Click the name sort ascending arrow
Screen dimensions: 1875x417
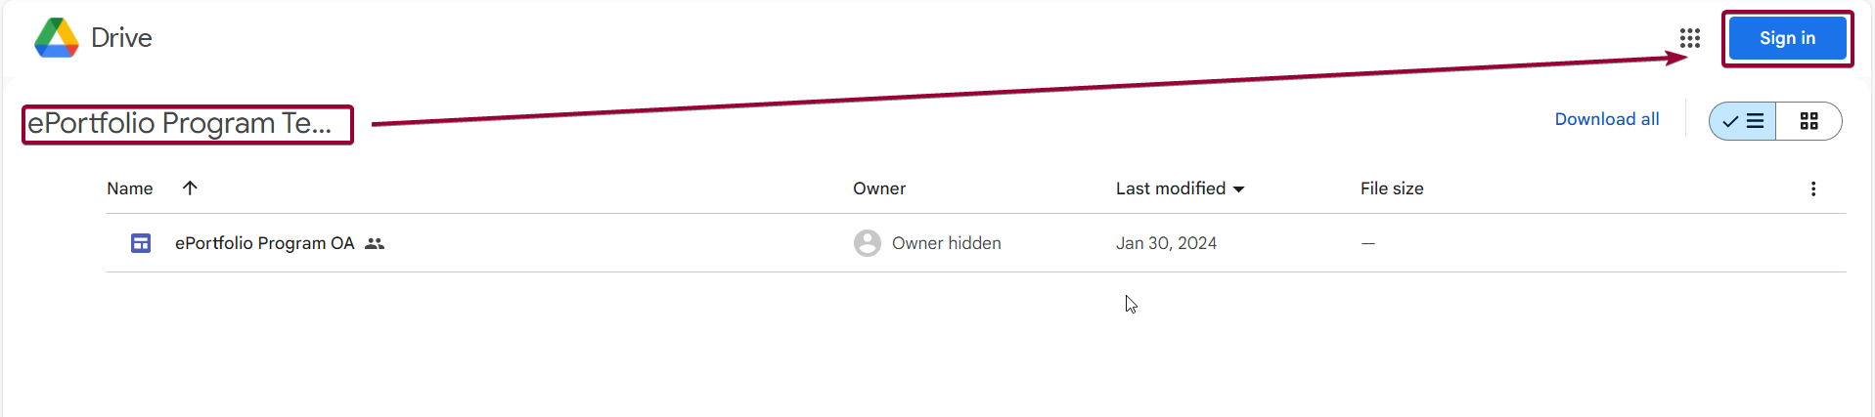tap(190, 188)
